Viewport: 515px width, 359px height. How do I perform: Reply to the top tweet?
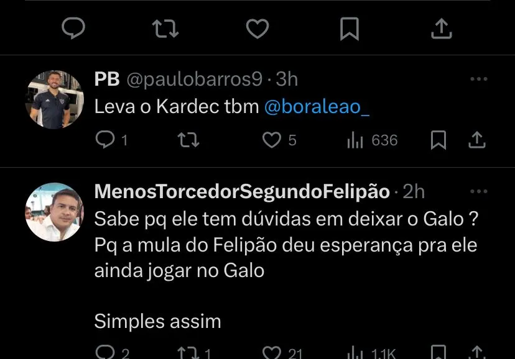(73, 29)
